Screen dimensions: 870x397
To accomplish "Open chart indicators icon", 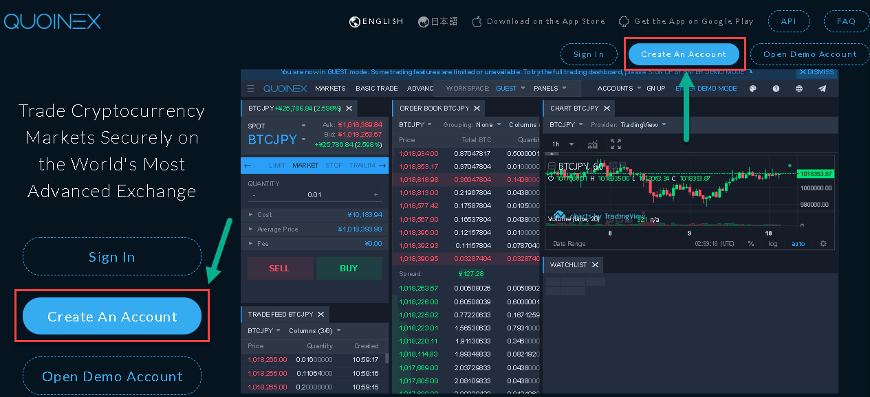I will click(x=592, y=144).
